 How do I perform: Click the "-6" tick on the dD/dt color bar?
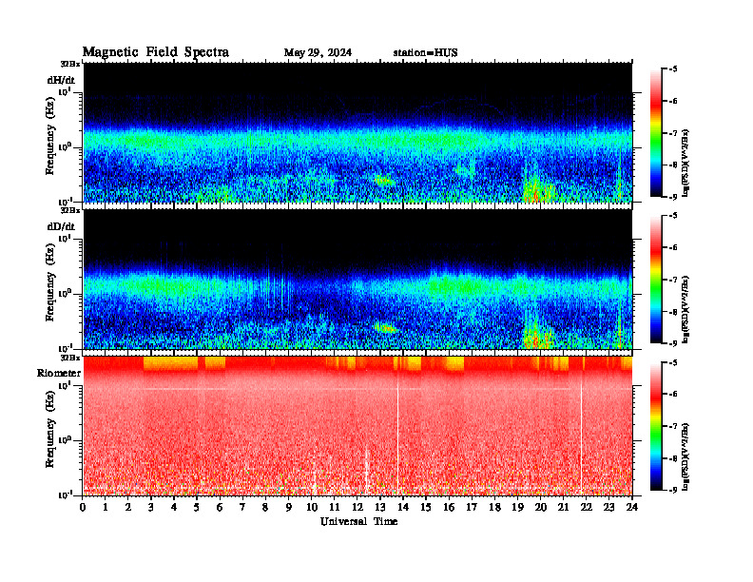coord(673,248)
